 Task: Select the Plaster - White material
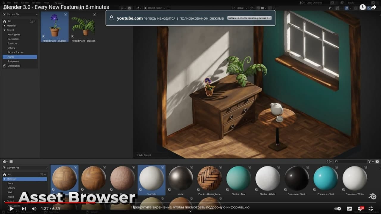pos(268,180)
